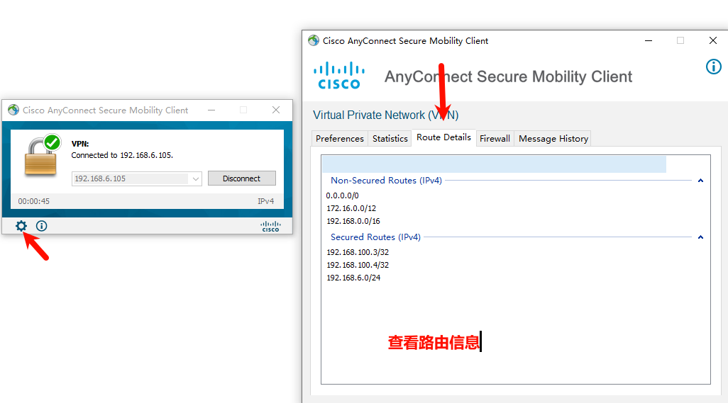Click info icon beside settings gear
This screenshot has height=403, width=728.
coord(41,226)
